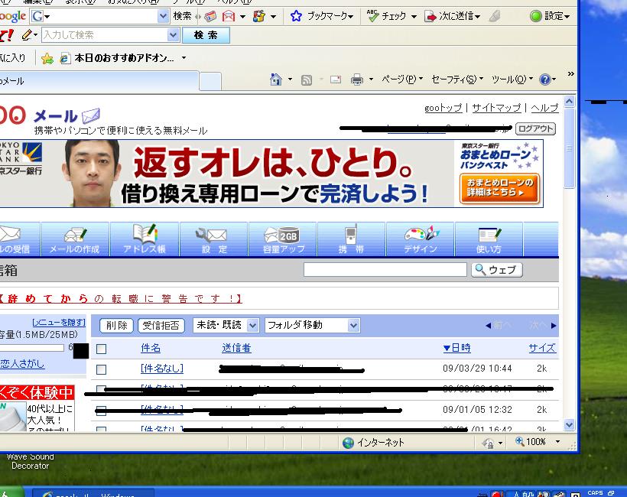The image size is (627, 497).
Task: Click the Google toolbar 次に送信 icon
Action: click(430, 16)
